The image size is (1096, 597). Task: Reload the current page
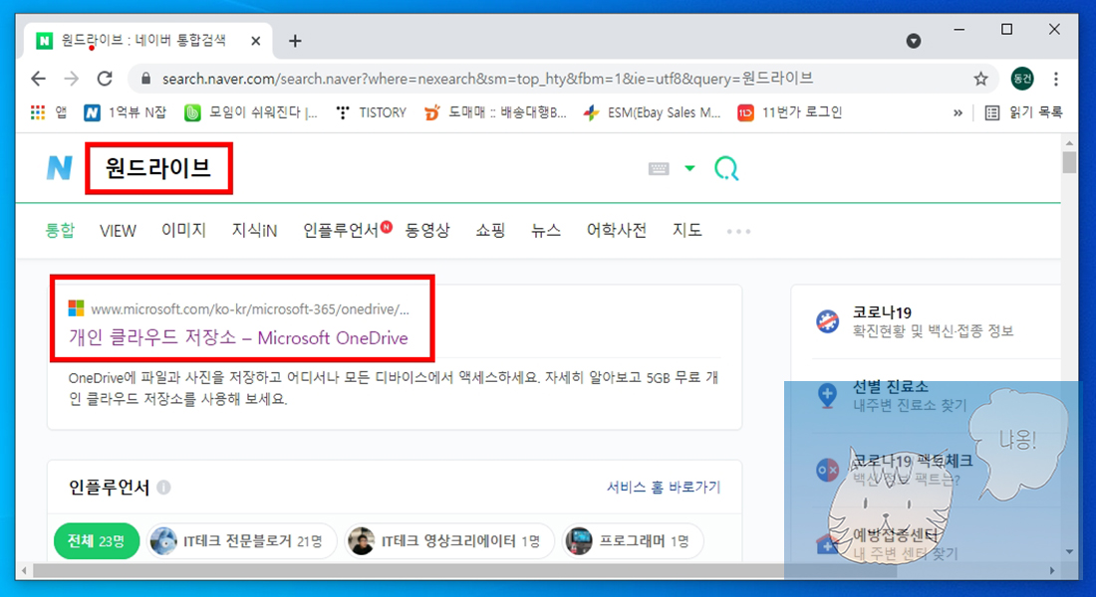pyautogui.click(x=105, y=79)
